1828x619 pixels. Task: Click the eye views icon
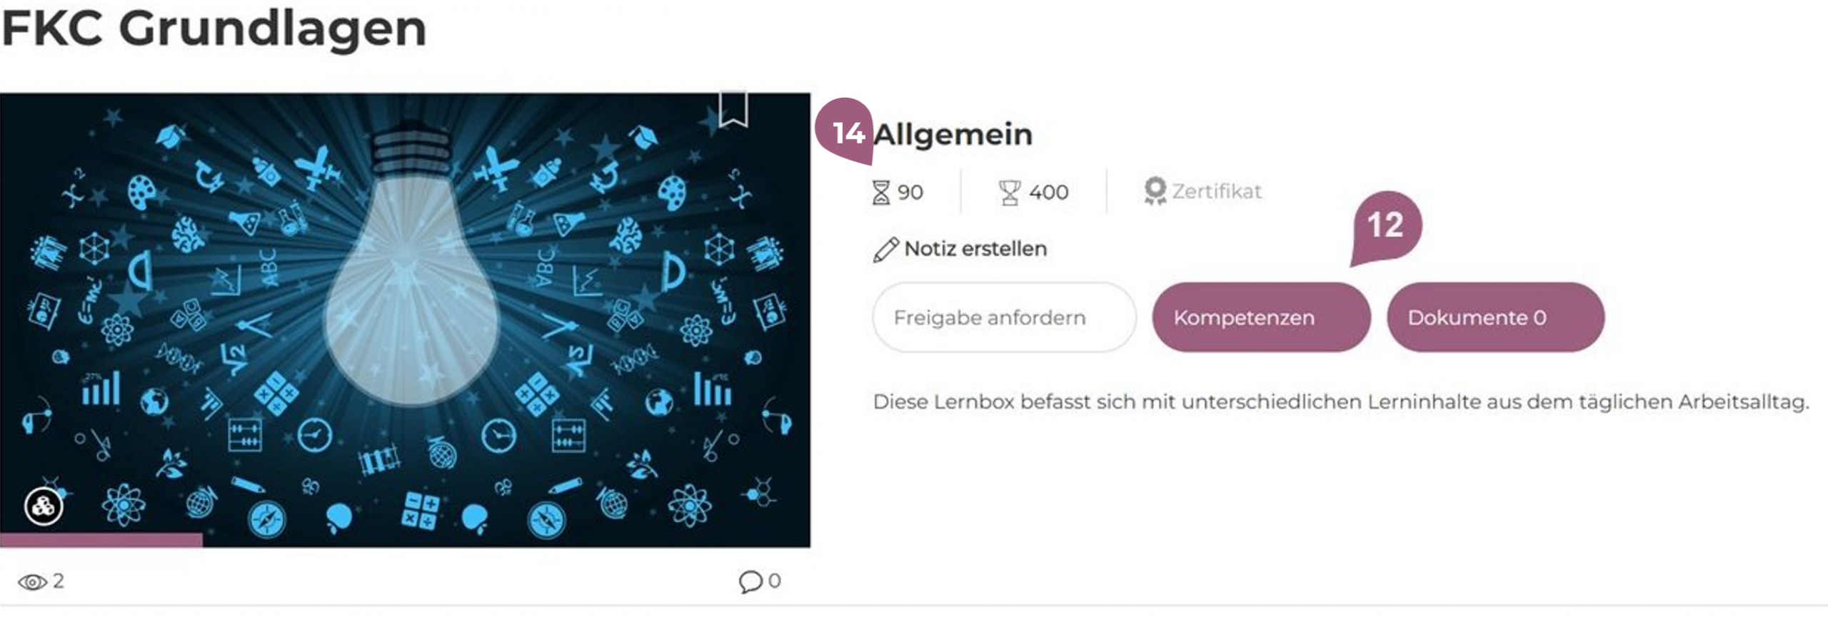click(32, 583)
